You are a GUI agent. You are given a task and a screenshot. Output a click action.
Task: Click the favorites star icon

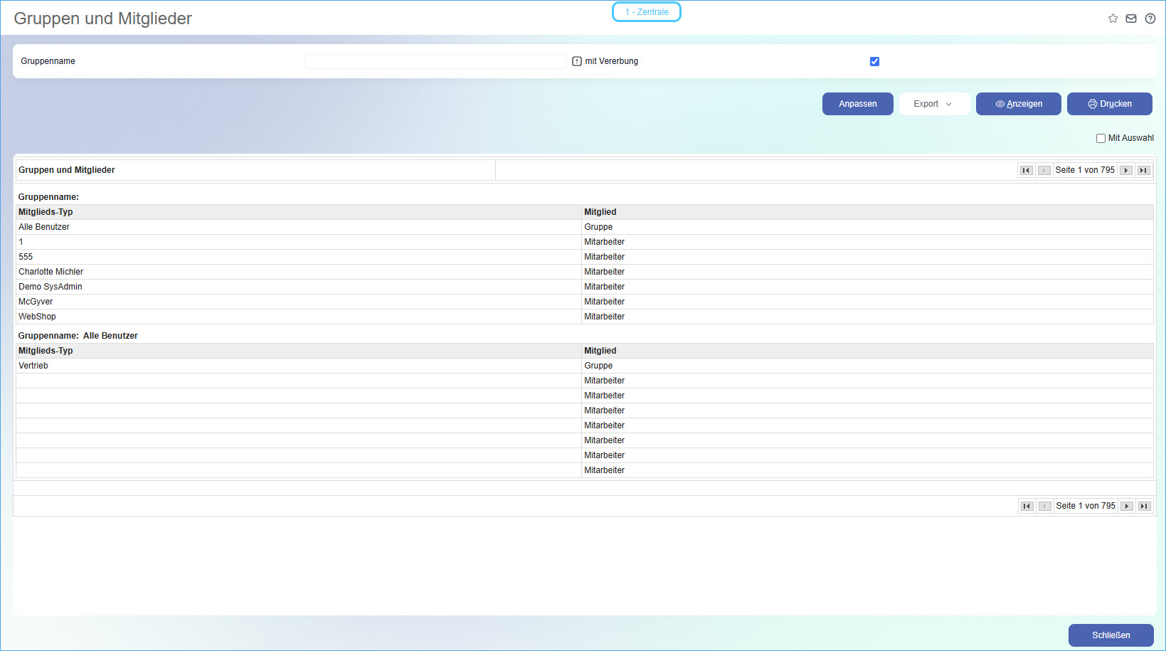pyautogui.click(x=1113, y=18)
